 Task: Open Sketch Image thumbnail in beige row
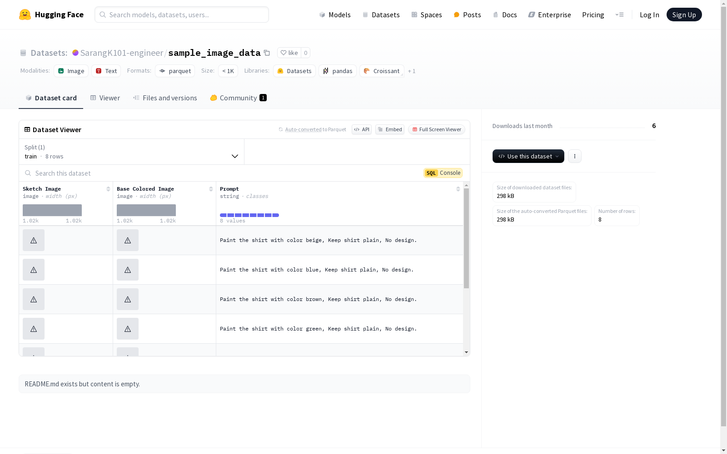[x=34, y=240]
